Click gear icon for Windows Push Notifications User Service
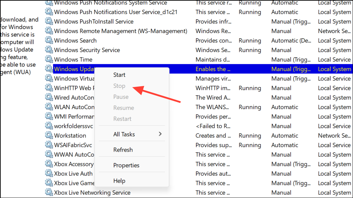Viewport: 353px width, 198px height. click(49, 12)
